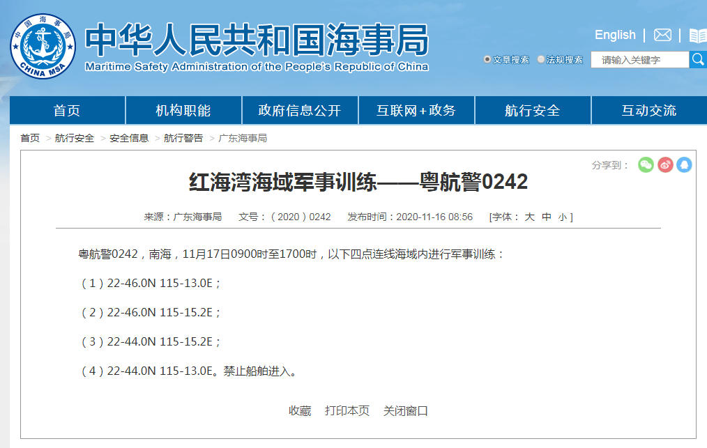Click 关闭窗口 to close the page
The width and height of the screenshot is (707, 448).
405,410
